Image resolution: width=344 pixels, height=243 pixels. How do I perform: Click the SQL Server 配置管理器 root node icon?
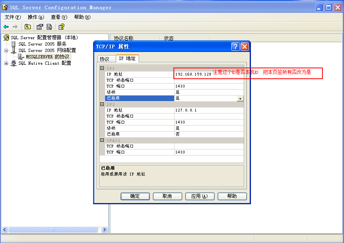tap(6, 38)
